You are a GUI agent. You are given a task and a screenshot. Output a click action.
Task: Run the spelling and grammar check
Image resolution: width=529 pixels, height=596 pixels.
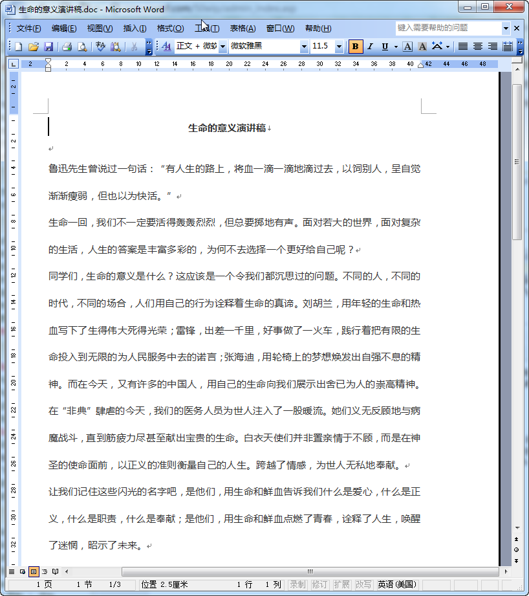(x=101, y=47)
